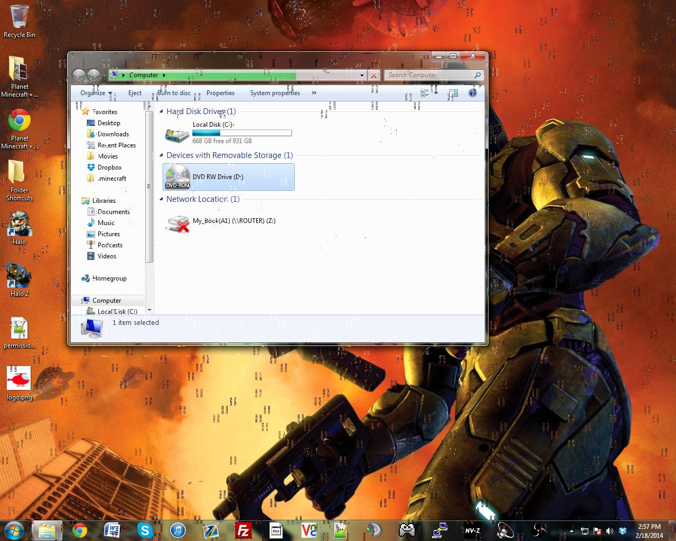Image resolution: width=676 pixels, height=541 pixels.
Task: Select Libraries in the navigation pane
Action: click(x=104, y=201)
